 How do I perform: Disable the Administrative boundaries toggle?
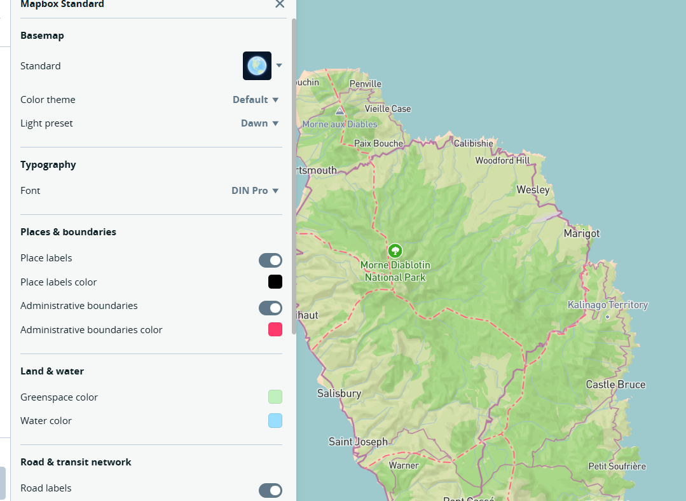270,308
